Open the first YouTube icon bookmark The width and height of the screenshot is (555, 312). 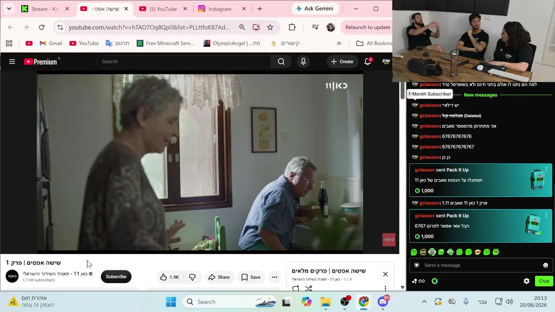click(x=29, y=43)
